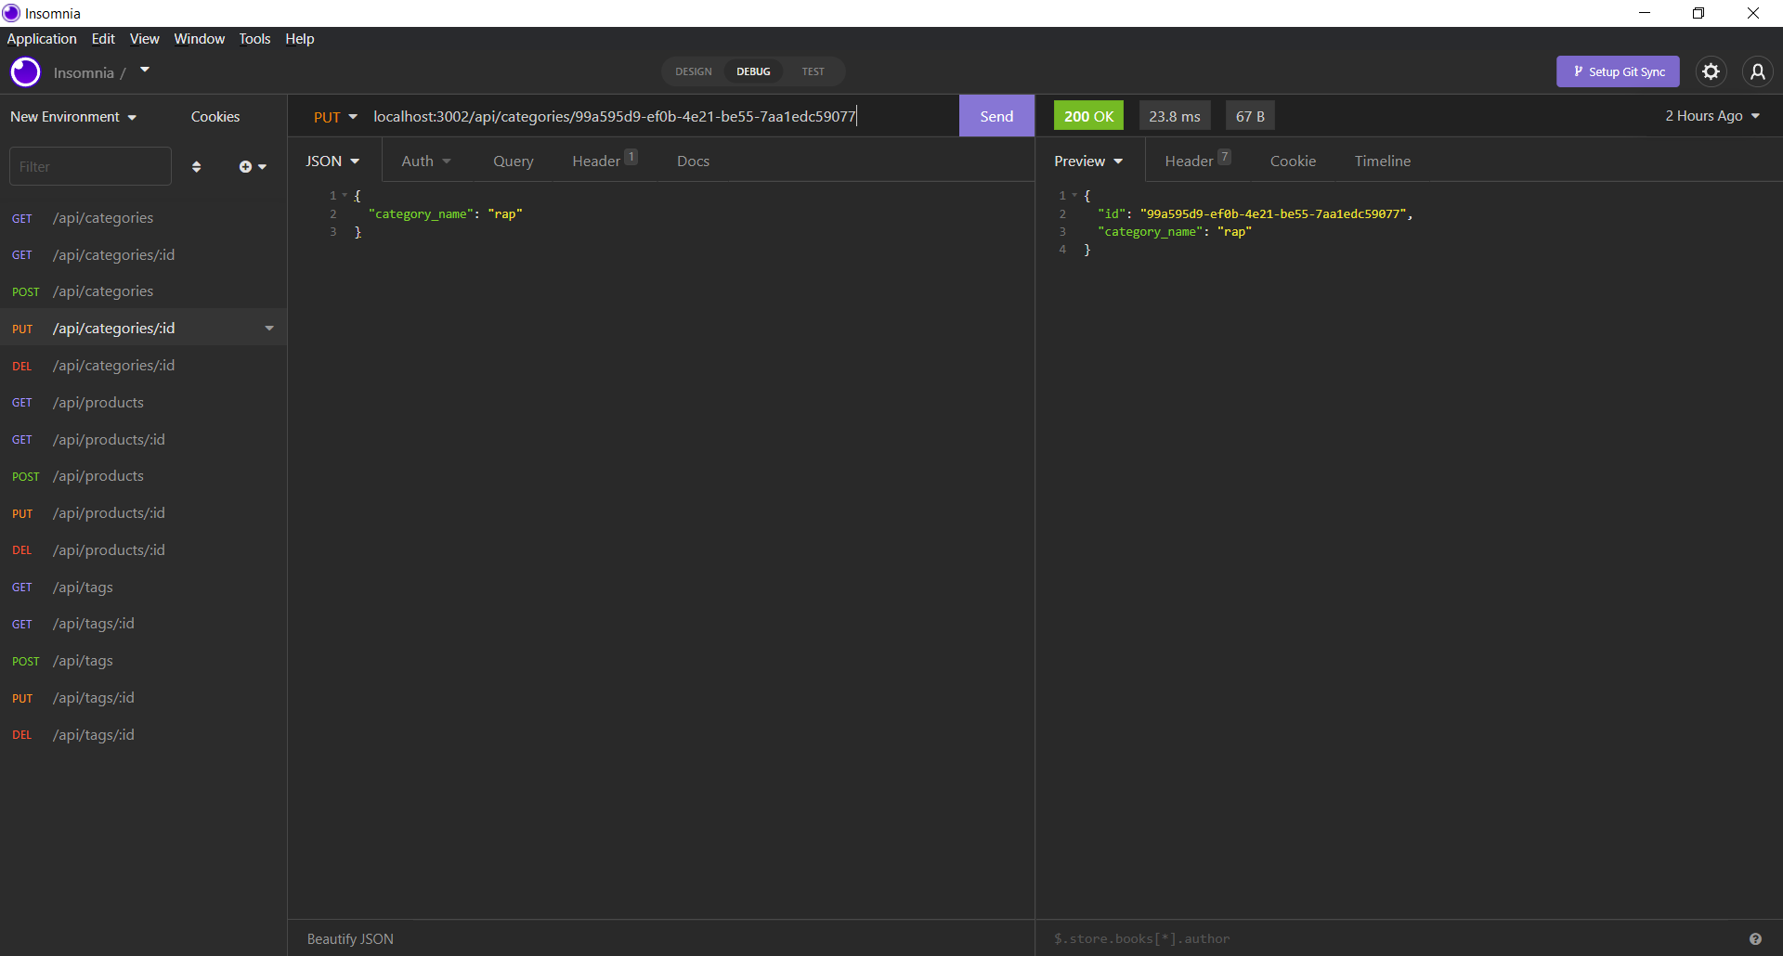
Task: Click the help question mark in the status bar
Action: [x=1756, y=938]
